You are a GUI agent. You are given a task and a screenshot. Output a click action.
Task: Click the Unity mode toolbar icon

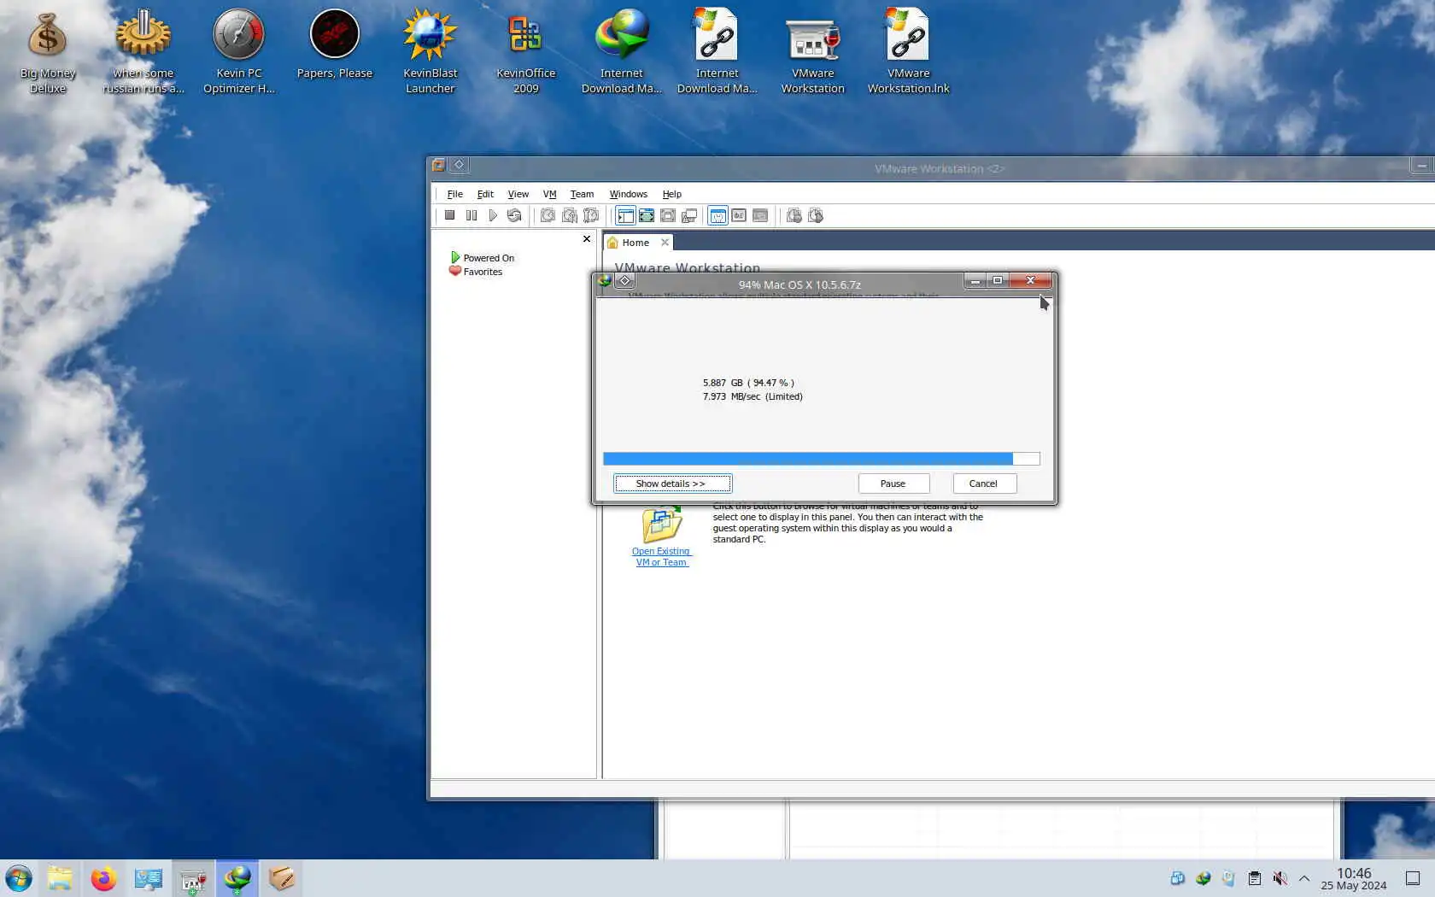689,215
